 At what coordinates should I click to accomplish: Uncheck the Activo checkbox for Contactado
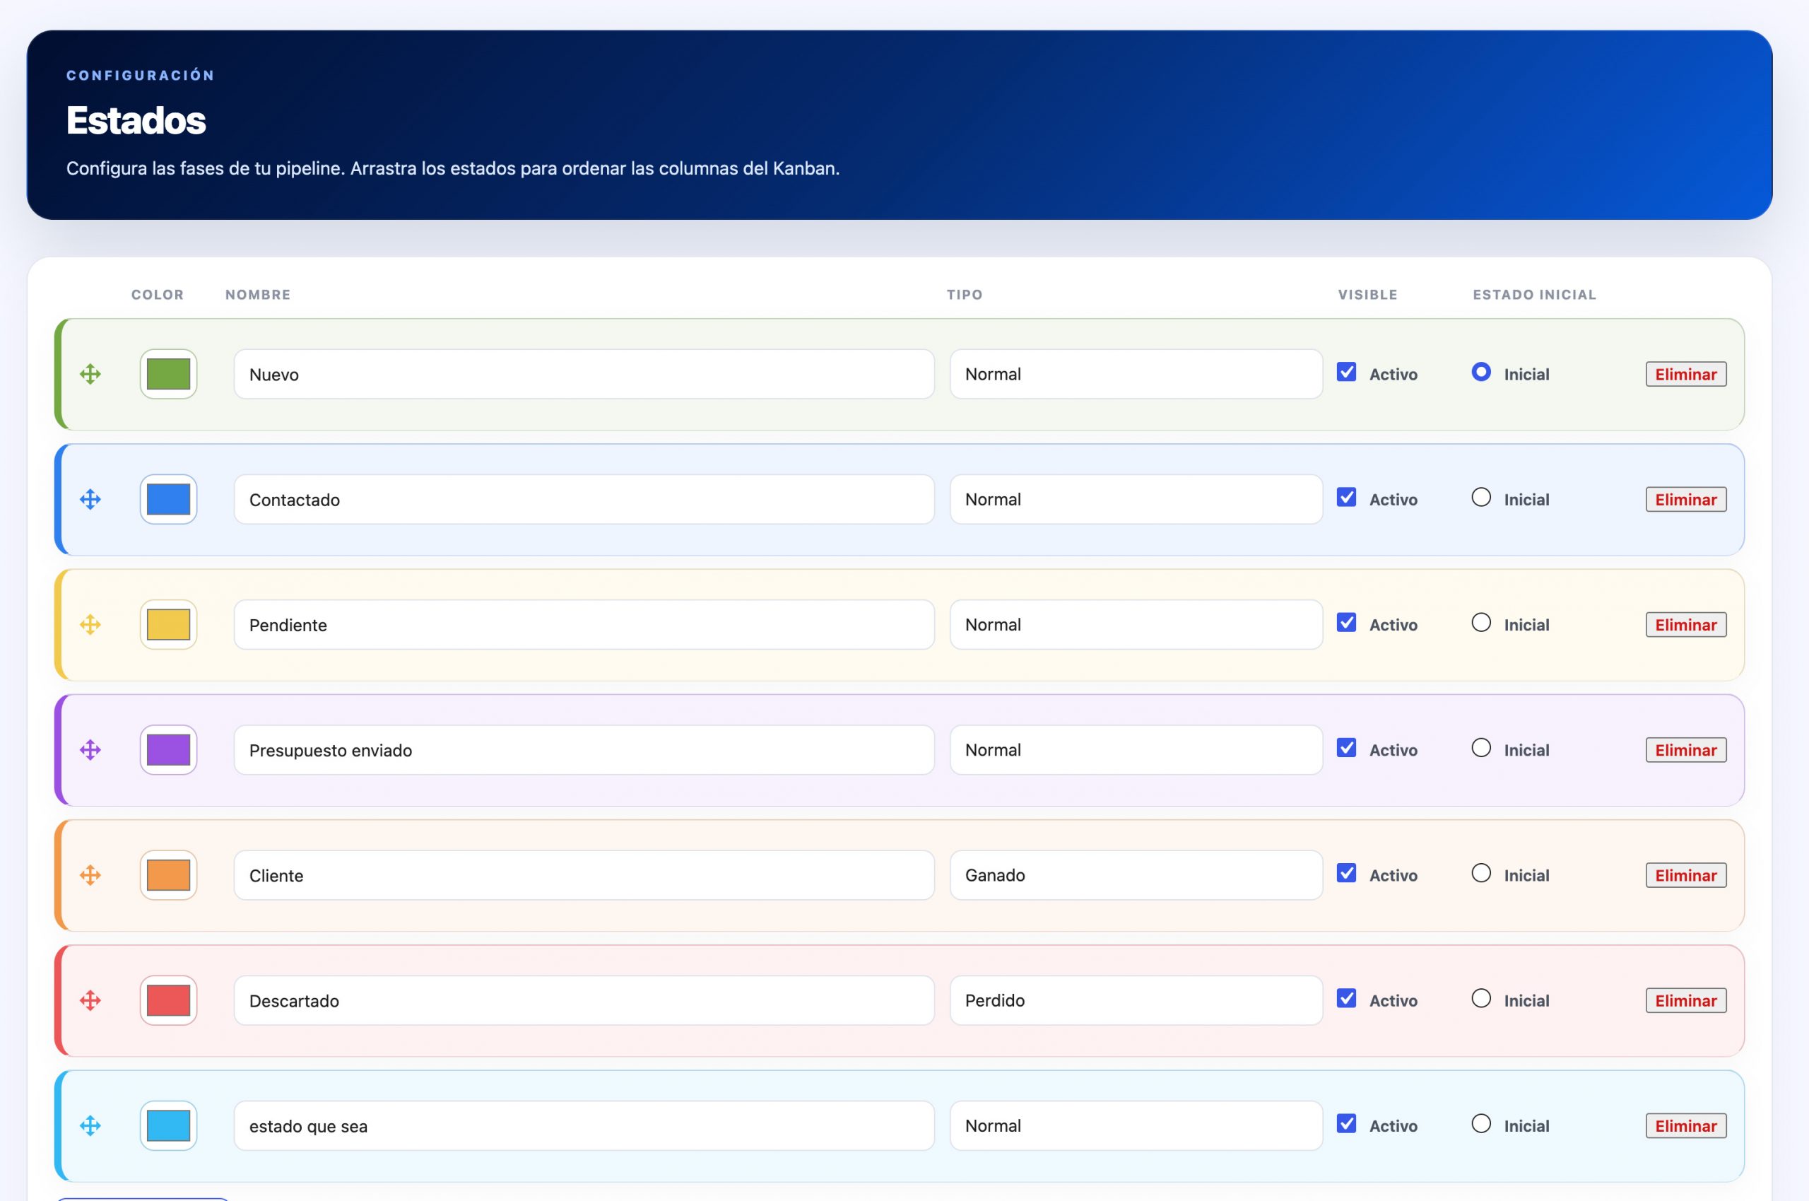point(1347,497)
